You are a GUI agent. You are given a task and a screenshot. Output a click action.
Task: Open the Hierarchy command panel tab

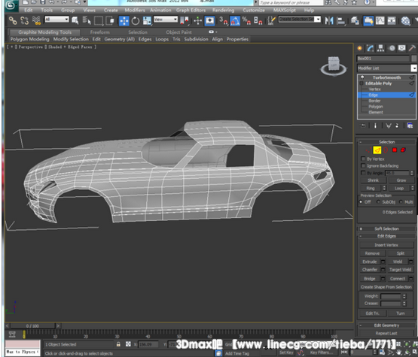tap(380, 48)
